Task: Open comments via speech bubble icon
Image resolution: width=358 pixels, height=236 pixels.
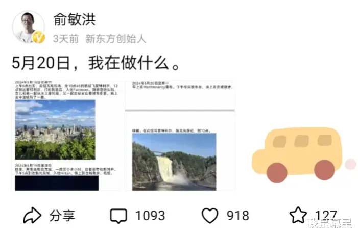Action: (118, 216)
